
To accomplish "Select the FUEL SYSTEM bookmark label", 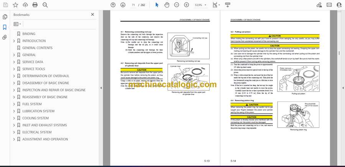I will point(32,104).
